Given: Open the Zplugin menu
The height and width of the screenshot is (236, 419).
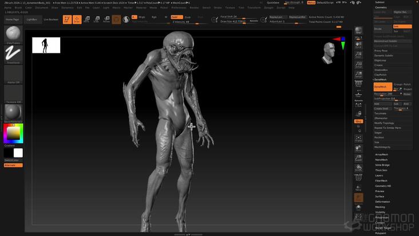Looking at the screenshot, I should coord(268,8).
